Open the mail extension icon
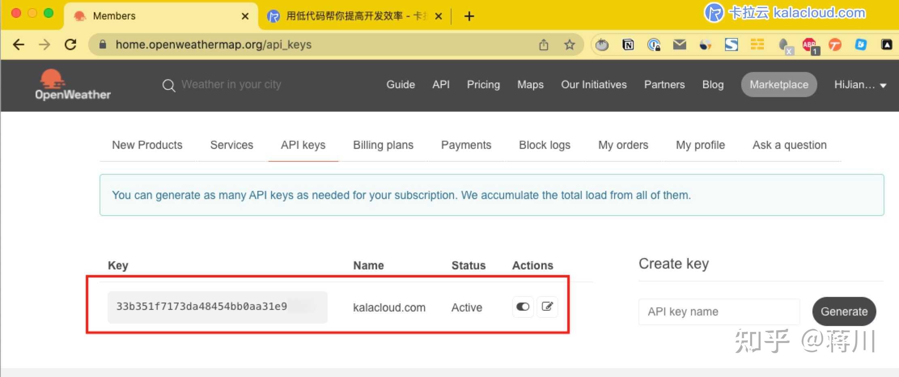899x377 pixels. (x=680, y=44)
